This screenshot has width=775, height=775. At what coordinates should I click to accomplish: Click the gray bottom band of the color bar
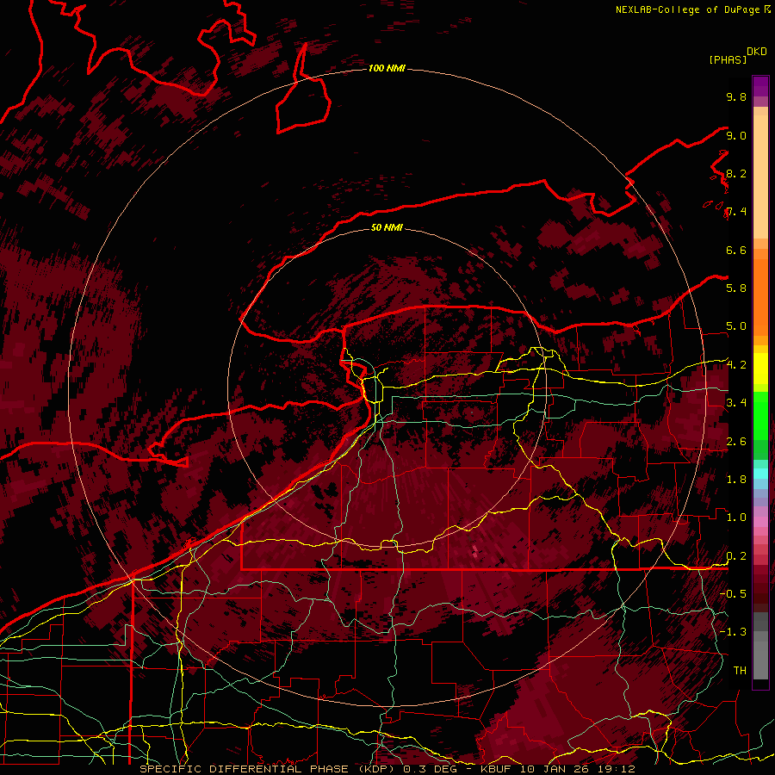pyautogui.click(x=760, y=657)
